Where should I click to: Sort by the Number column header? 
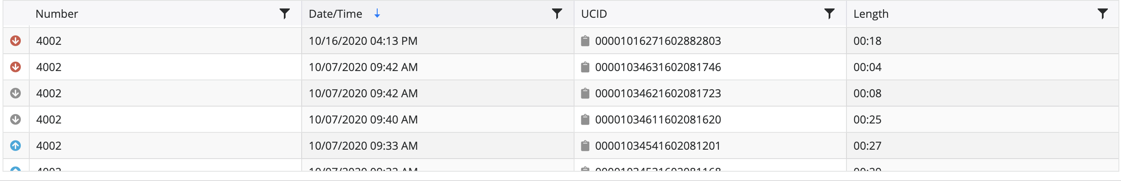(x=56, y=14)
